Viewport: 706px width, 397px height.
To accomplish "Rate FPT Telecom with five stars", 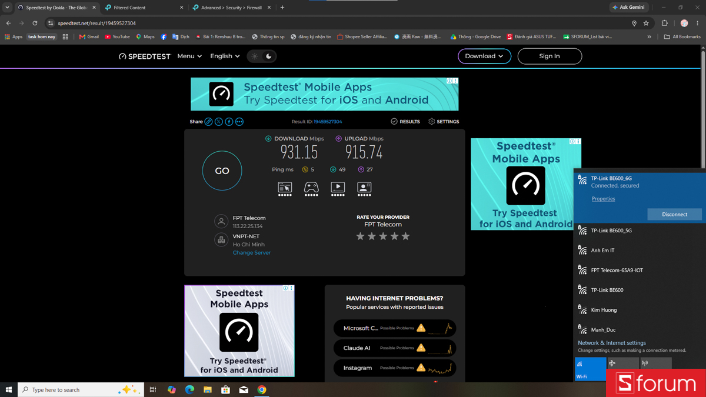I will tap(405, 236).
